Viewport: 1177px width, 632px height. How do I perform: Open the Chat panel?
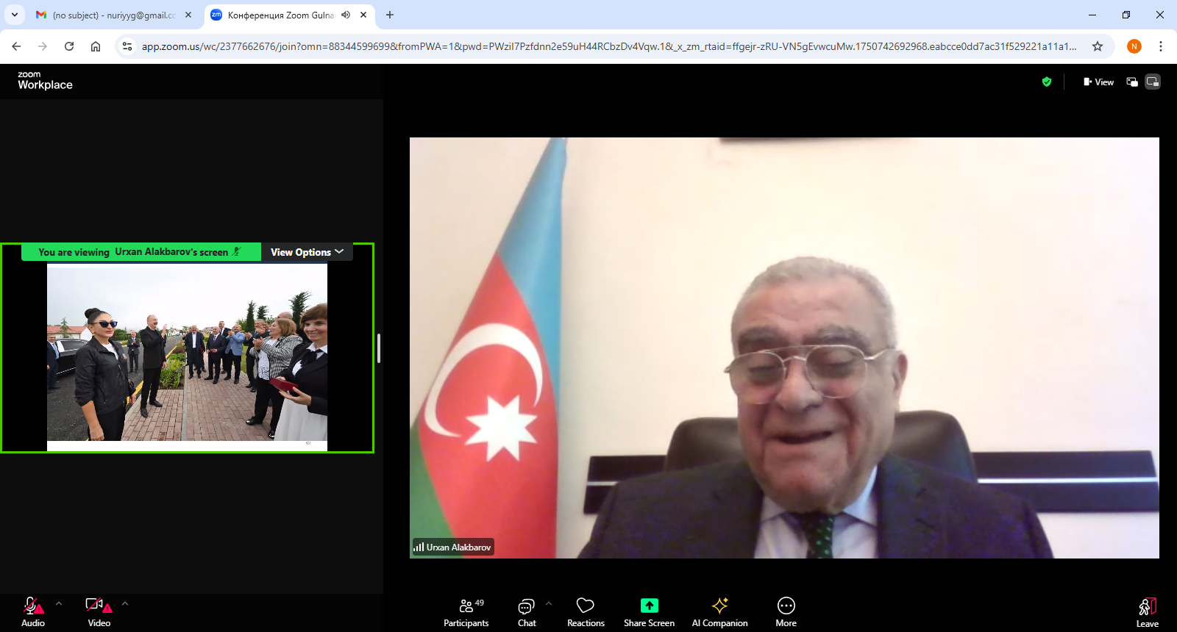coord(526,611)
